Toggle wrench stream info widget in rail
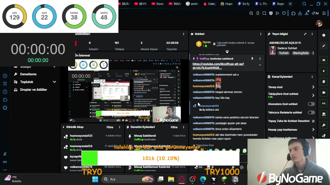This screenshot has width=330, height=185. pyautogui.click(x=324, y=125)
